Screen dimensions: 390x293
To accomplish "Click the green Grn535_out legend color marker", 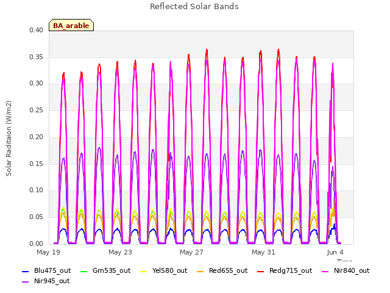I will (84, 271).
